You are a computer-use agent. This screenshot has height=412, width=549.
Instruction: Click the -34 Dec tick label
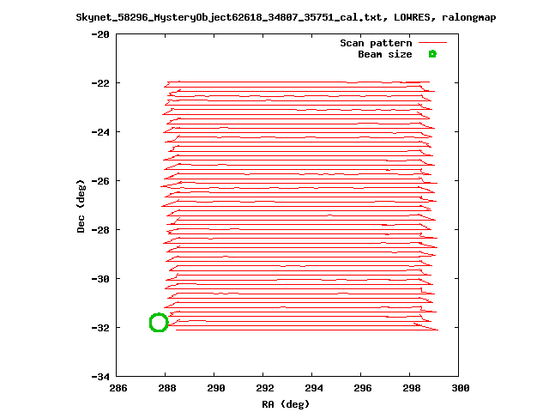[100, 377]
